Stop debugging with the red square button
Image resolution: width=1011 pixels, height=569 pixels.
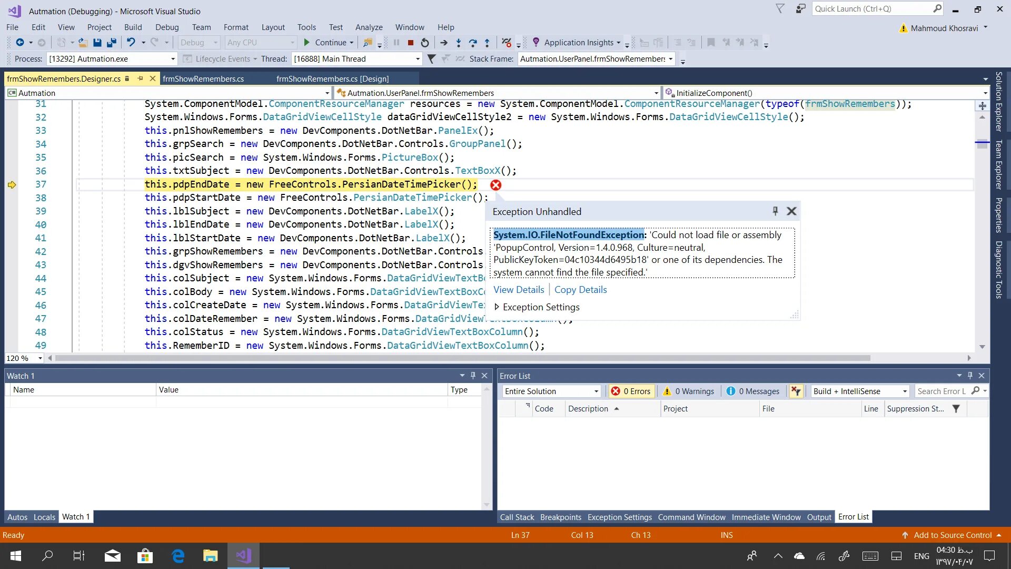click(x=411, y=43)
